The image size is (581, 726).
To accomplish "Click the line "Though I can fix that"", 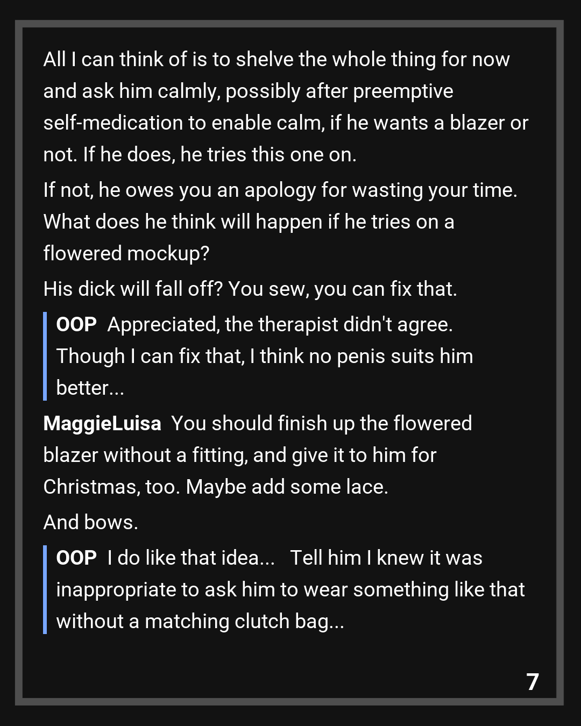I will [264, 356].
